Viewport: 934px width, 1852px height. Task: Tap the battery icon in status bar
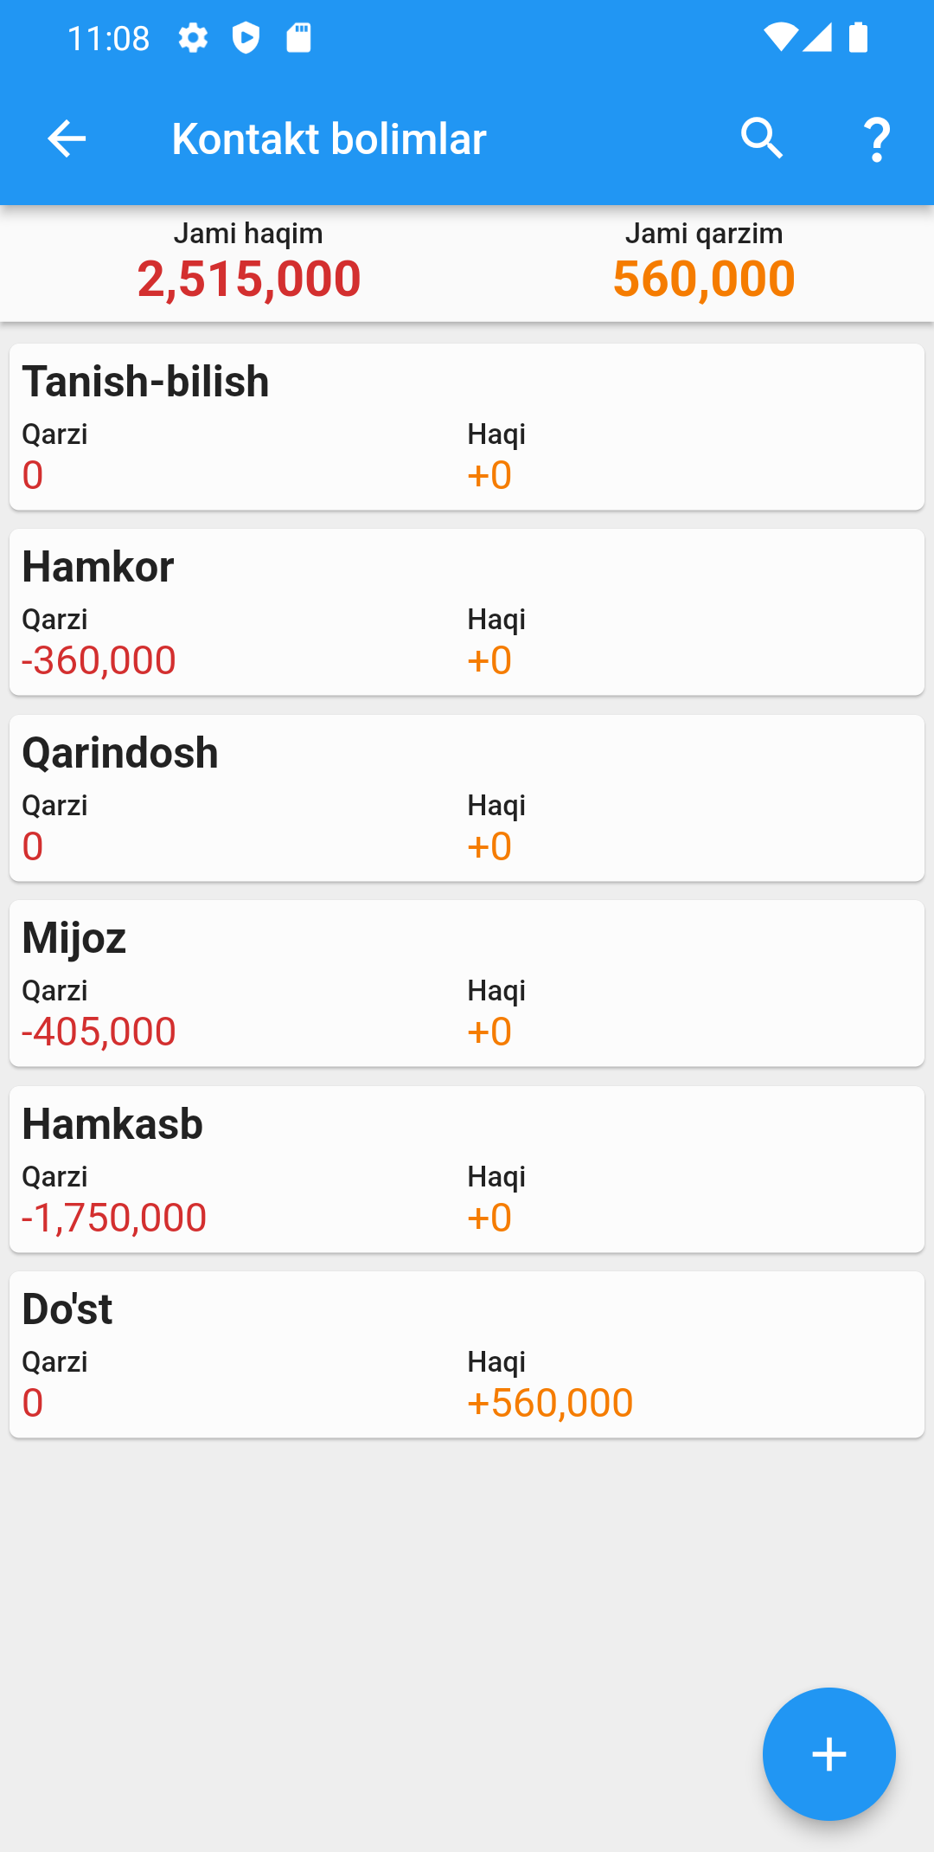[x=858, y=38]
